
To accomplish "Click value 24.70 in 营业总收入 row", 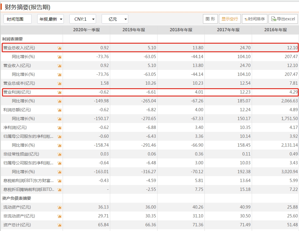I will (x=245, y=48).
